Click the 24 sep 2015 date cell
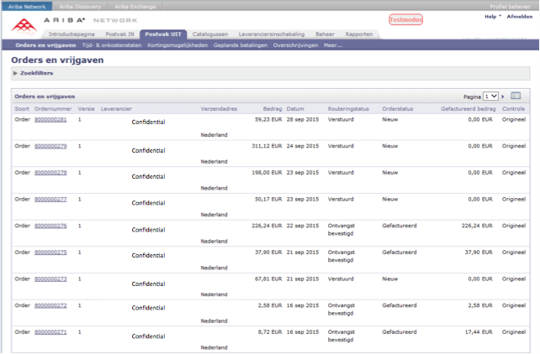This screenshot has width=540, height=354. click(303, 146)
